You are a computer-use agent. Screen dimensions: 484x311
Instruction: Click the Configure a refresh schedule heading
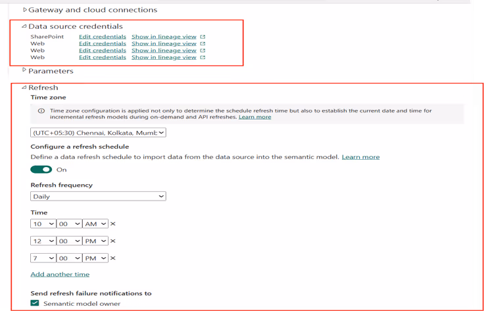click(x=80, y=147)
